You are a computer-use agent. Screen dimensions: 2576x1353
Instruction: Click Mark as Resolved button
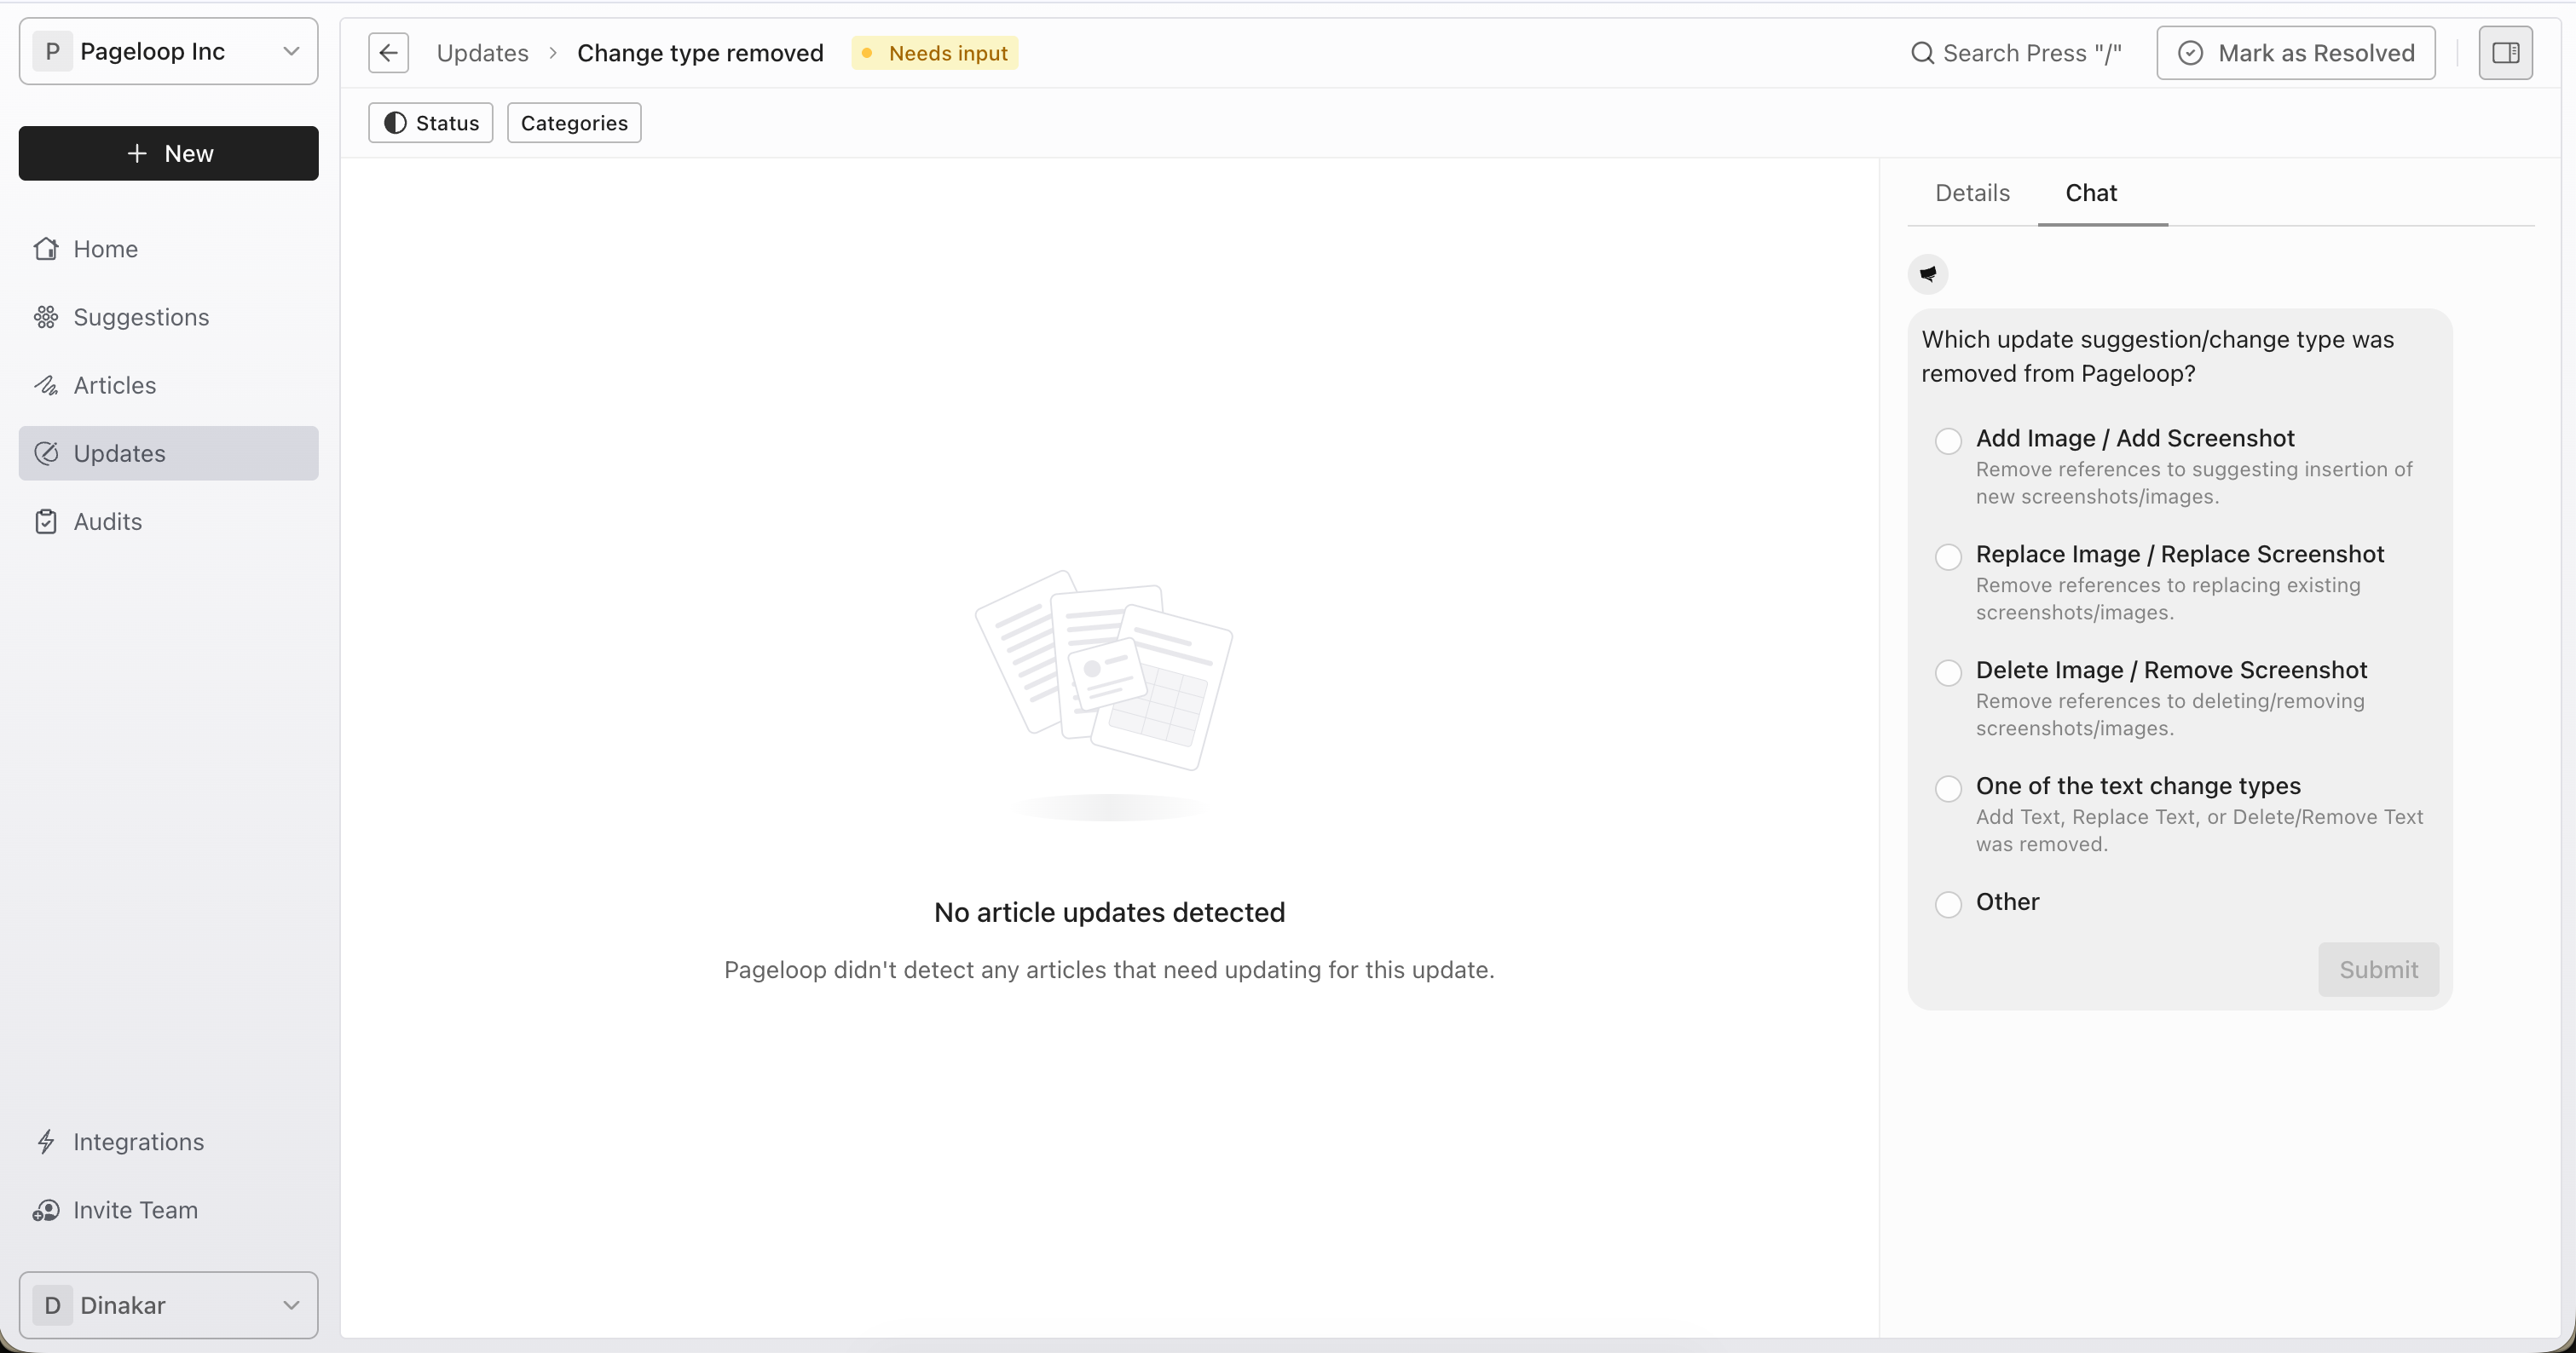coord(2295,53)
